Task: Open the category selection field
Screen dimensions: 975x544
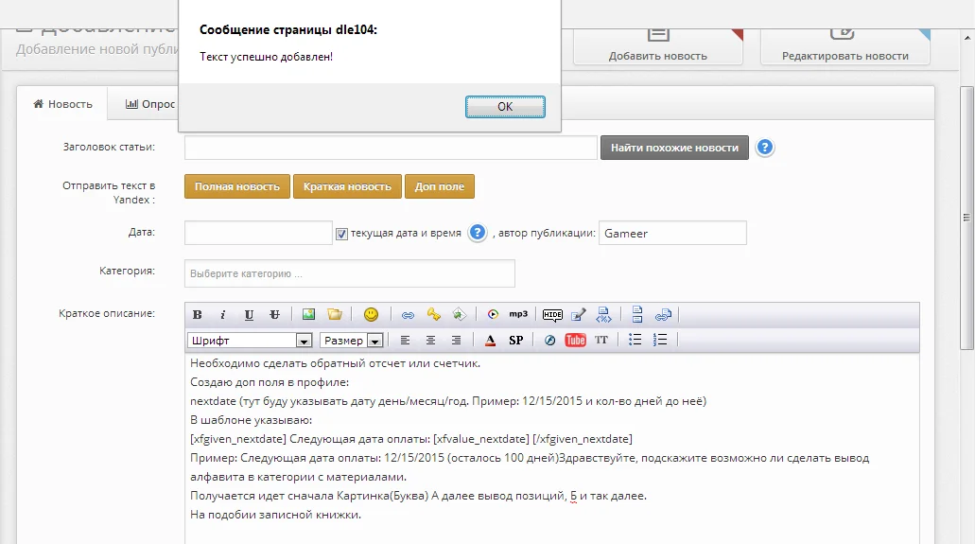Action: (350, 273)
